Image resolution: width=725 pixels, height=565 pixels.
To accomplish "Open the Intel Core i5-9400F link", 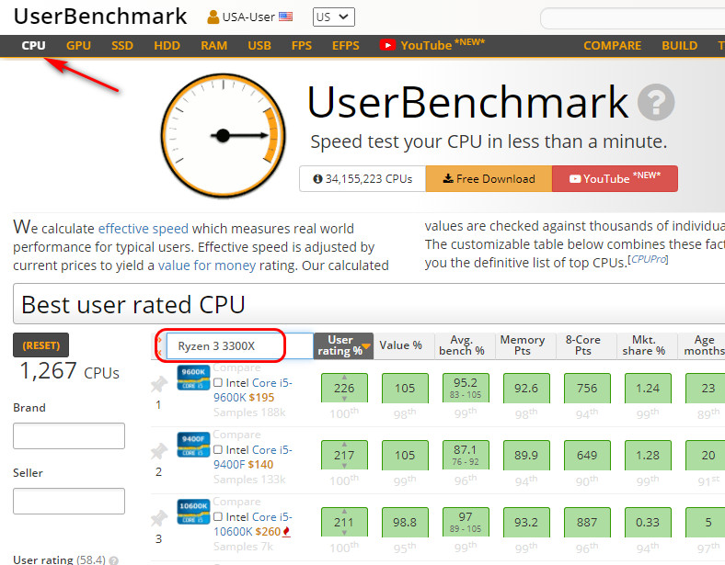I will click(x=253, y=457).
